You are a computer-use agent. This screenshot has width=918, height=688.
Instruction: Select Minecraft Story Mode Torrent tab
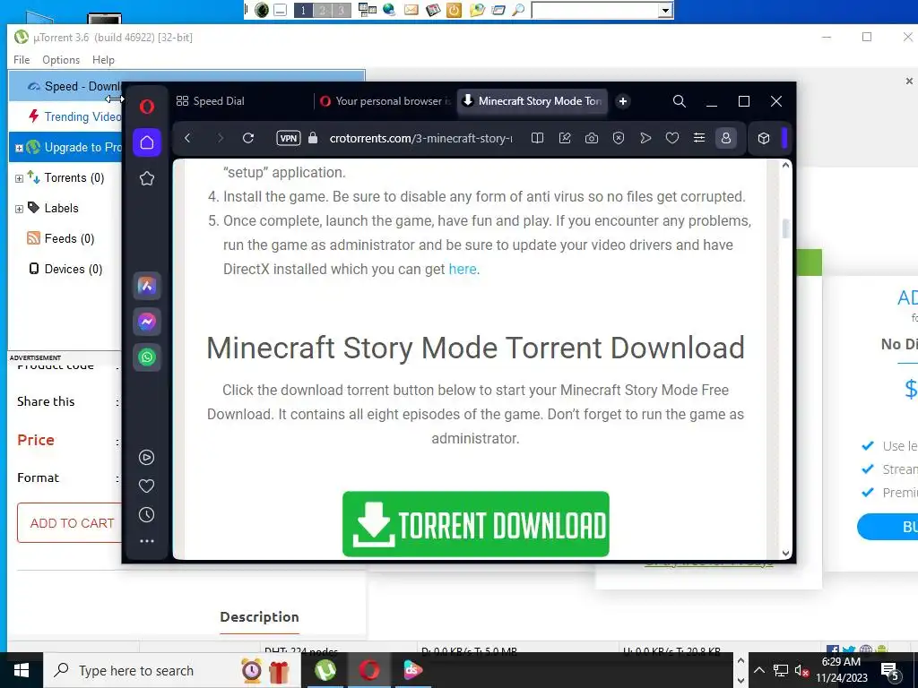tap(533, 101)
